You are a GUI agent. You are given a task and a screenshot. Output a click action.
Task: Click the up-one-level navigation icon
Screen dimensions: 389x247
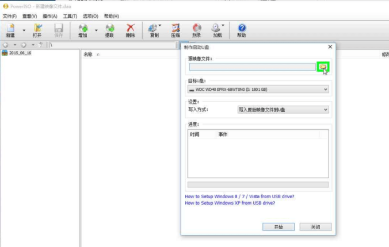(x=41, y=45)
